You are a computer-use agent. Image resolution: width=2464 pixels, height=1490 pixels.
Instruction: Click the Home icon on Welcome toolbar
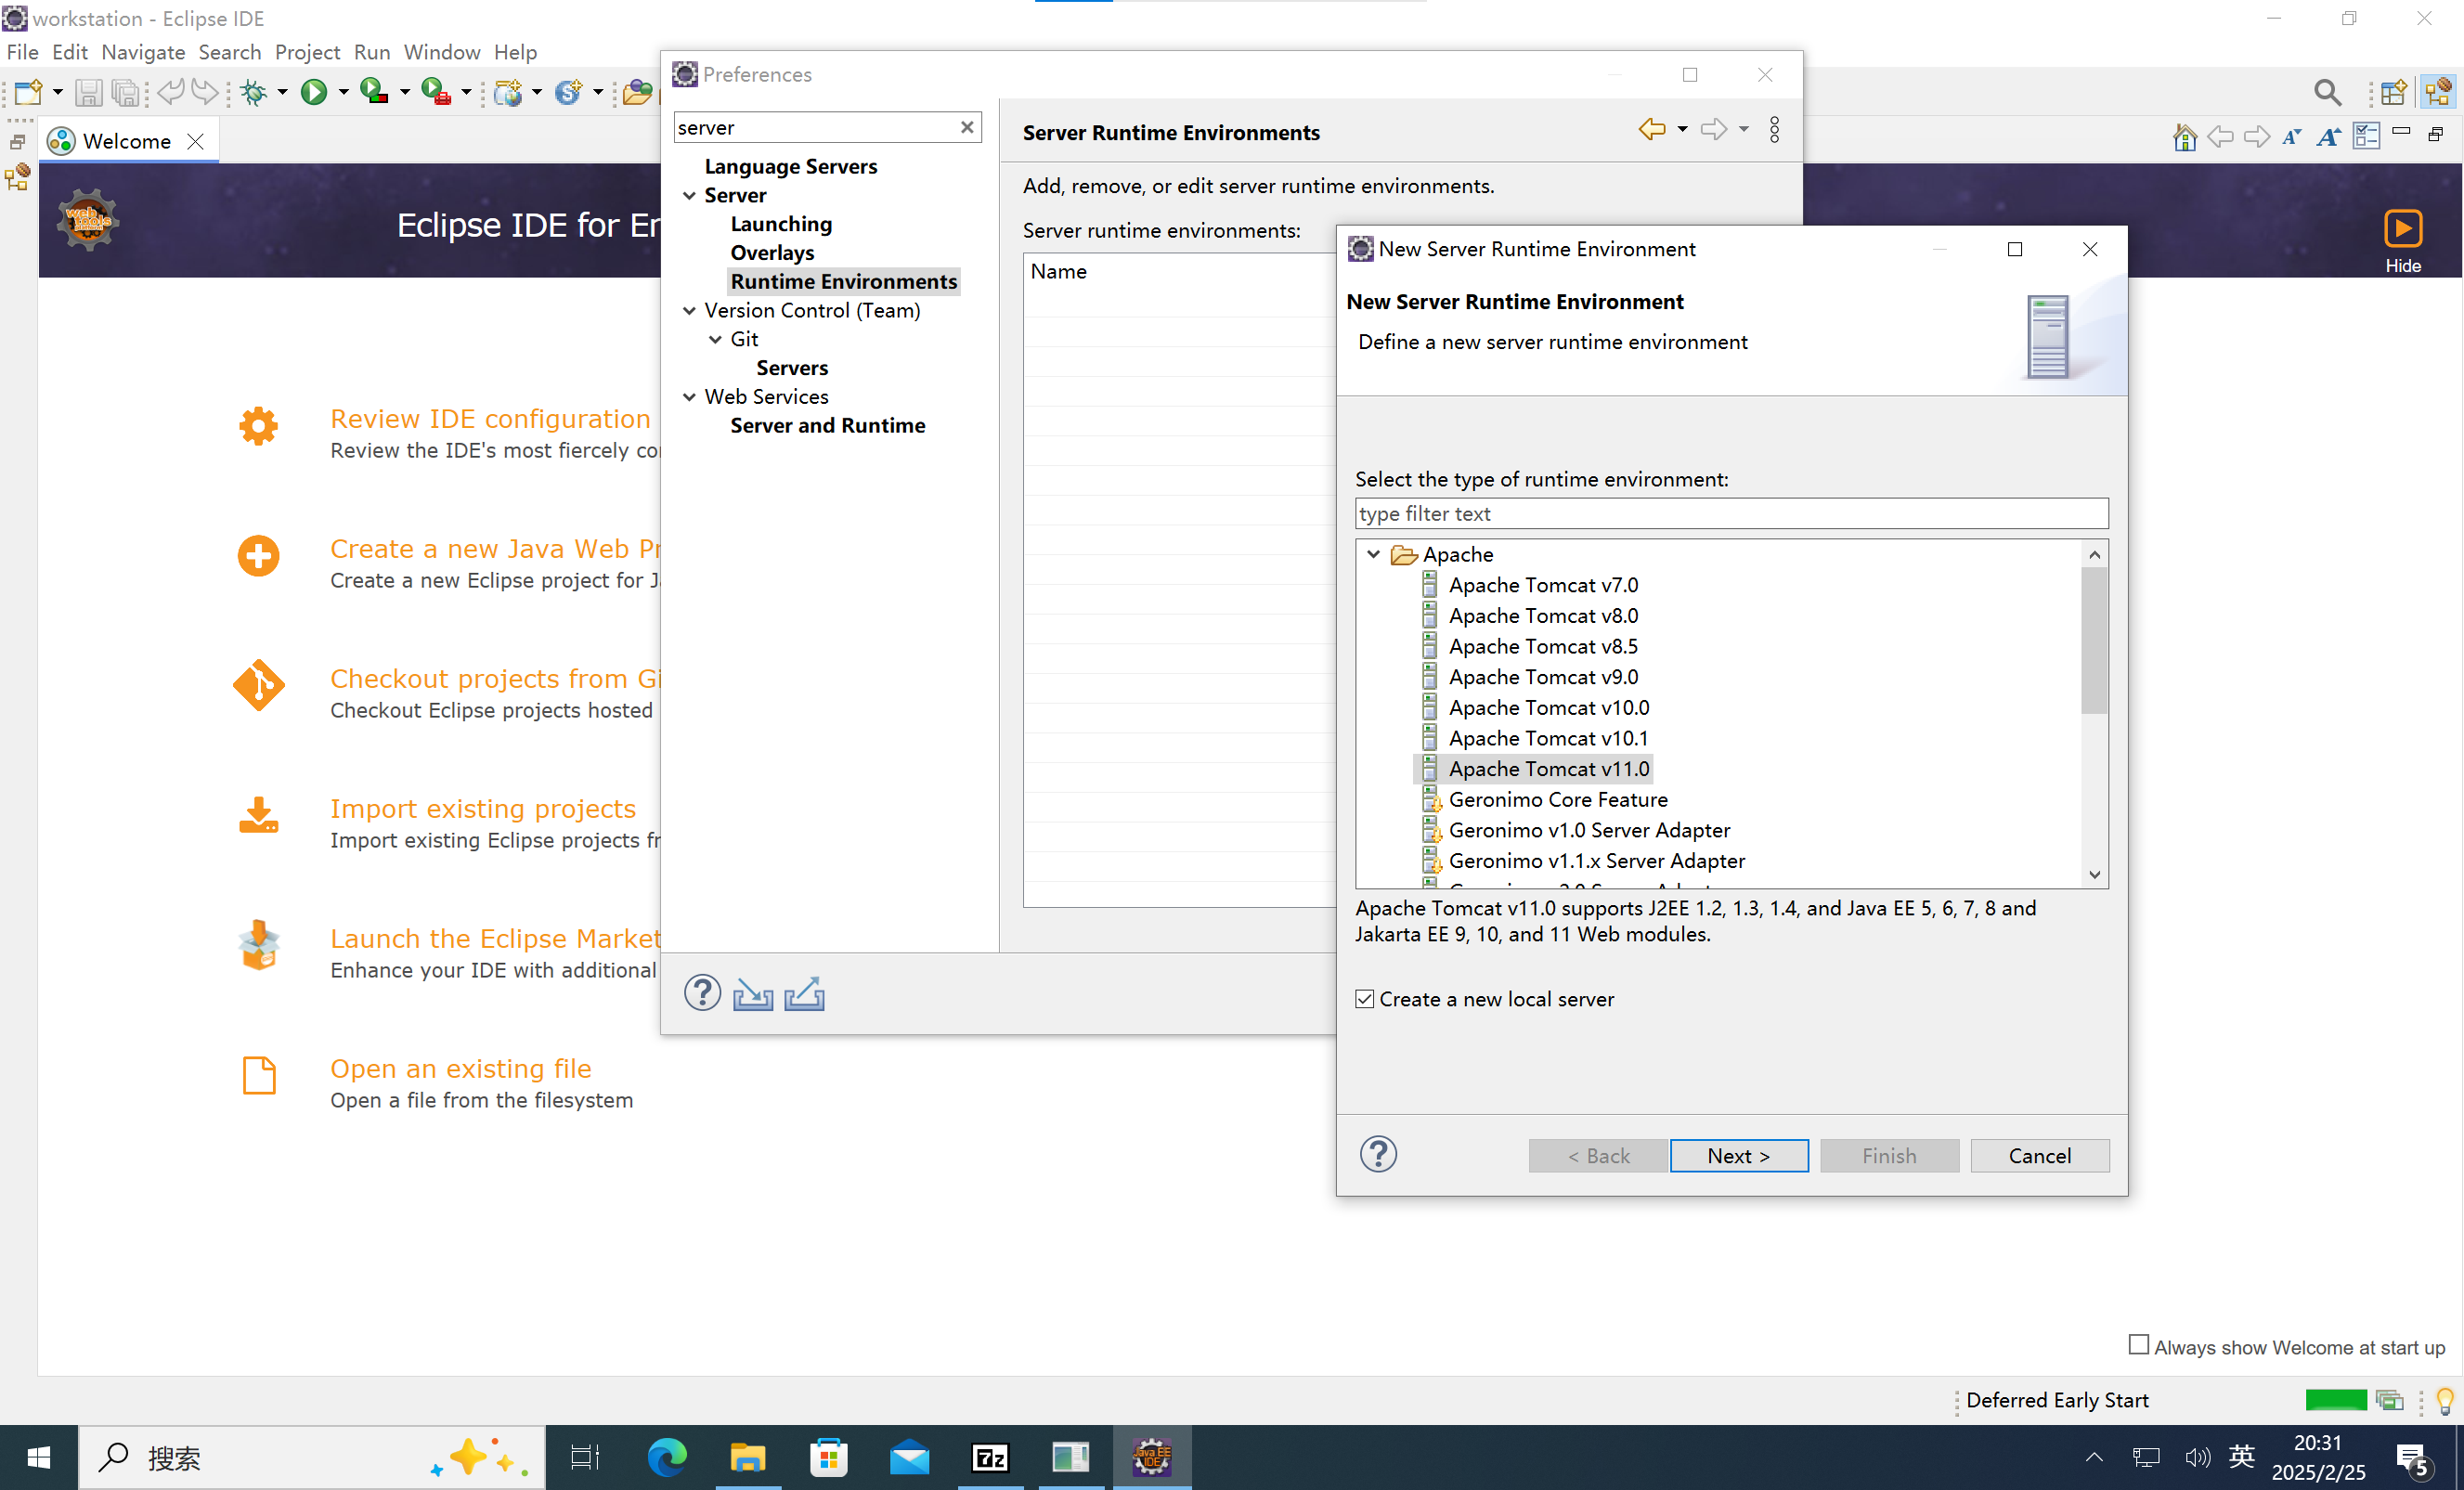[x=2184, y=137]
